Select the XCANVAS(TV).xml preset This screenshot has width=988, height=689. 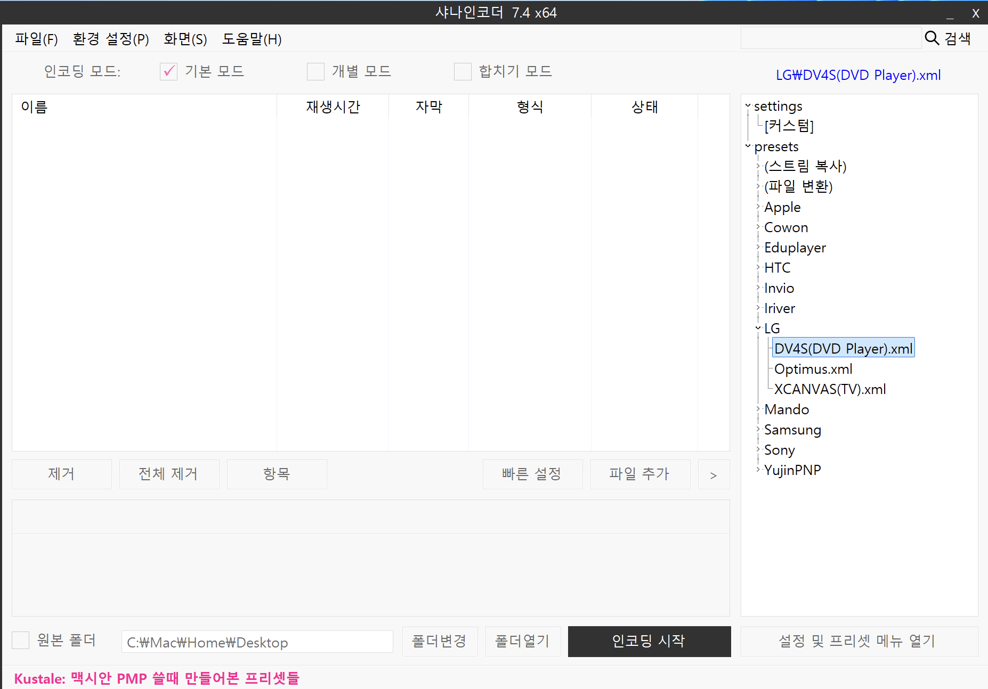click(830, 389)
